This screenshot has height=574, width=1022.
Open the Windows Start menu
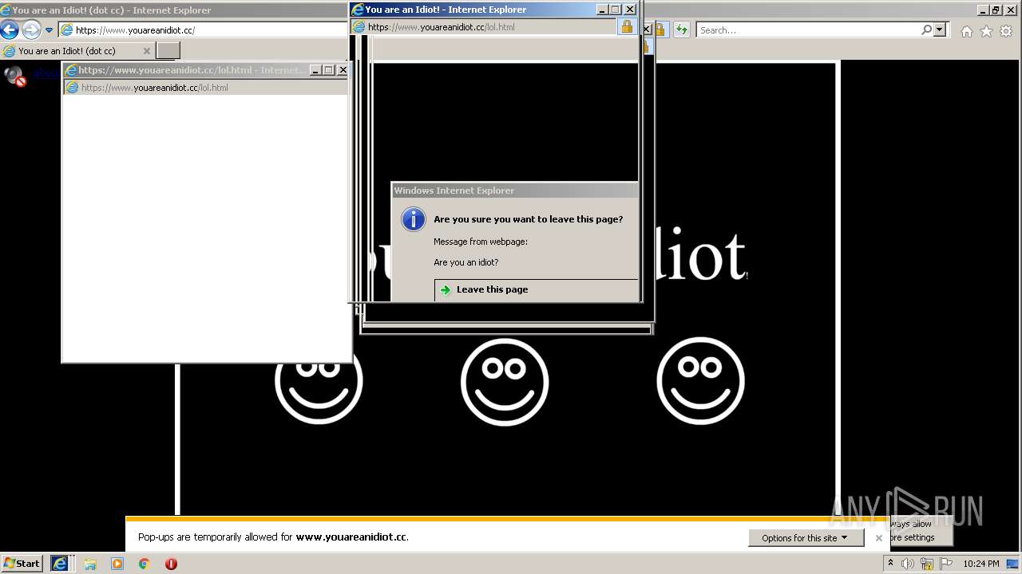[22, 564]
